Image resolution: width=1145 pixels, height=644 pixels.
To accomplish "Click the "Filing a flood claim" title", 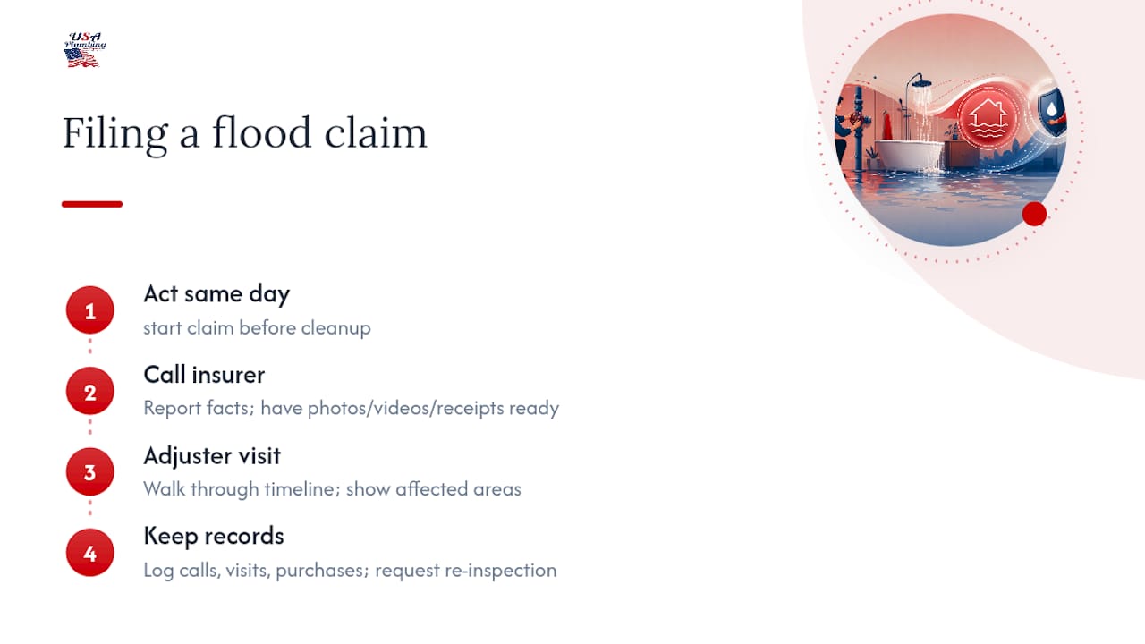I will [x=244, y=133].
